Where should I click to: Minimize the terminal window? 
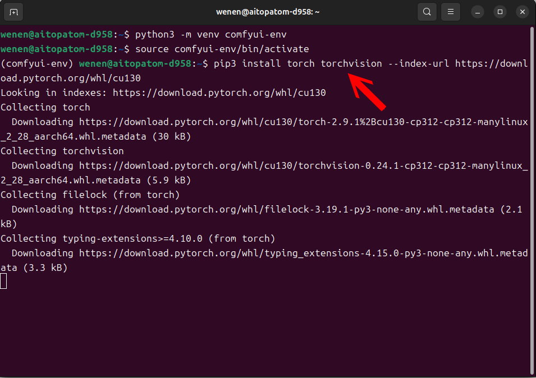[x=478, y=12]
